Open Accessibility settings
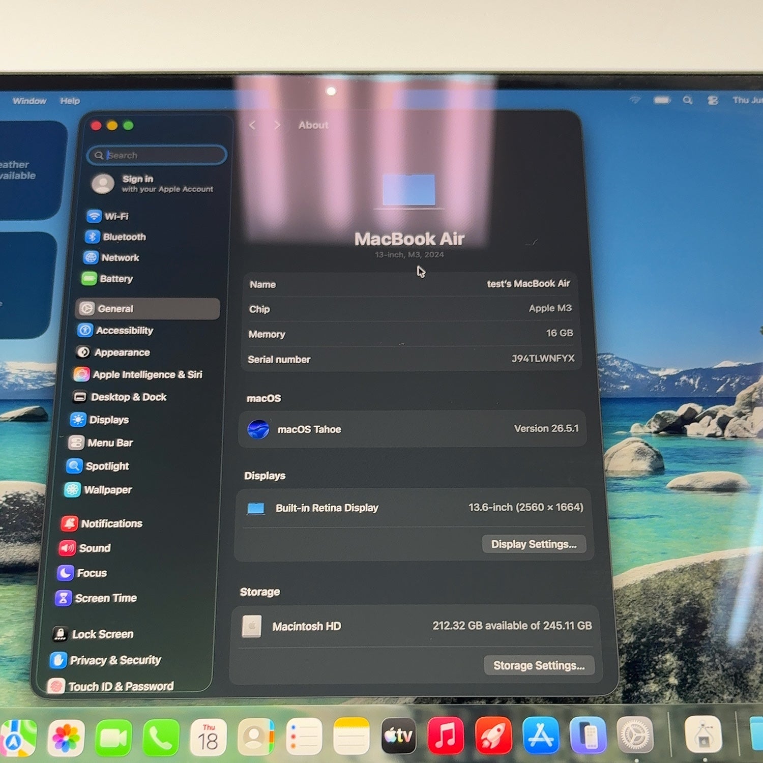Screen dimensions: 763x763 coord(115,331)
